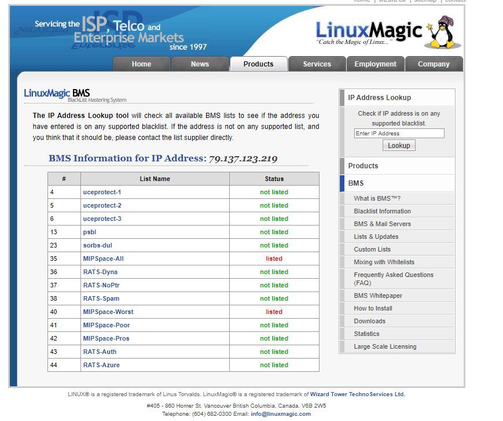This screenshot has height=421, width=503.
Task: Go to Frequently Asked Questions page
Action: (x=393, y=279)
